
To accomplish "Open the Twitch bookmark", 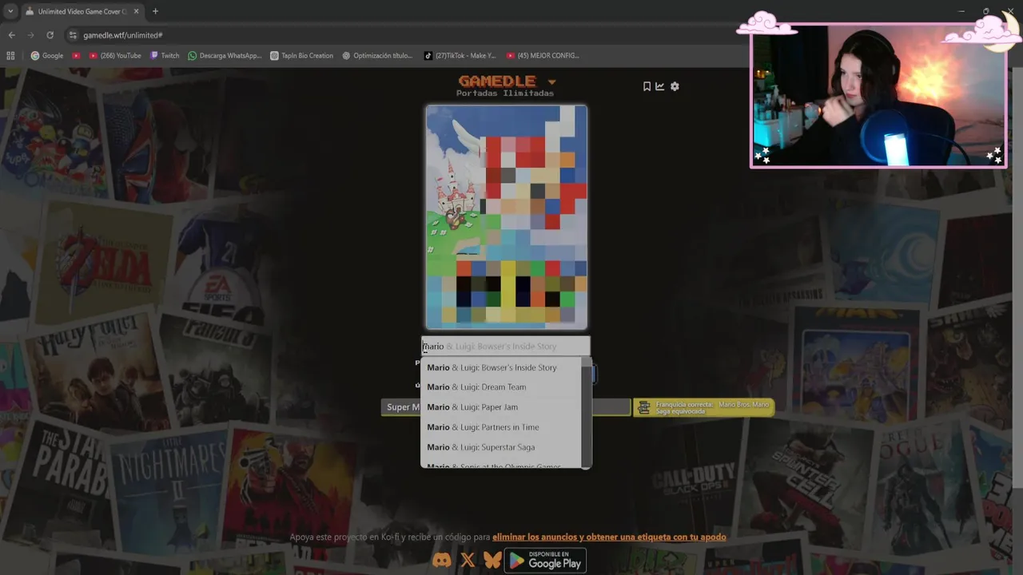I will click(x=165, y=56).
